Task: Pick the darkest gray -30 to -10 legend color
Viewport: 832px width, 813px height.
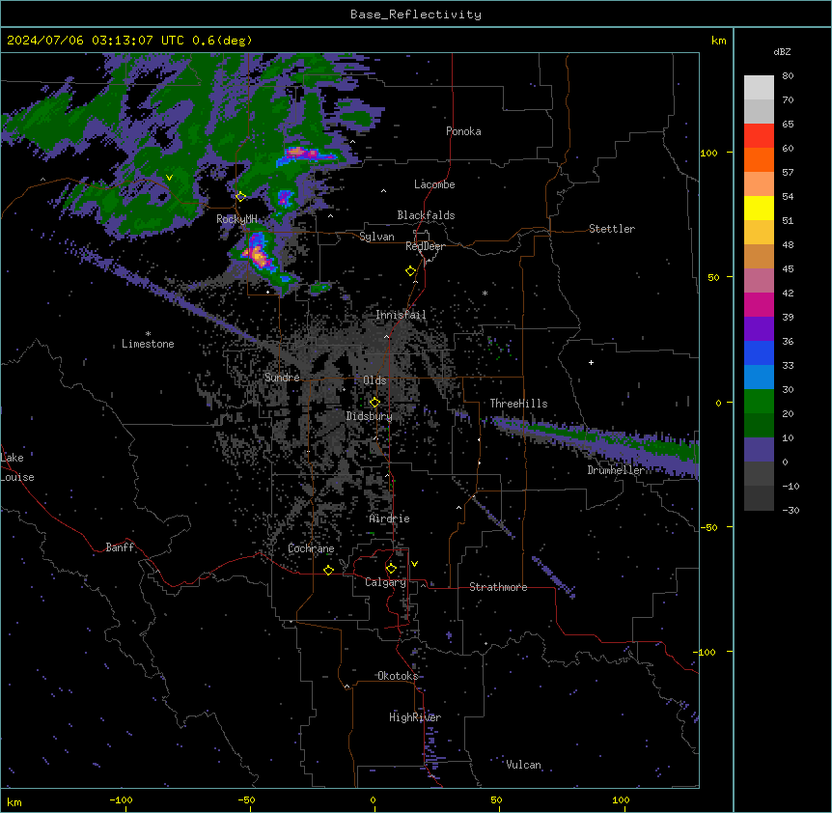Action: (x=759, y=498)
